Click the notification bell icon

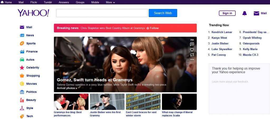244,13
